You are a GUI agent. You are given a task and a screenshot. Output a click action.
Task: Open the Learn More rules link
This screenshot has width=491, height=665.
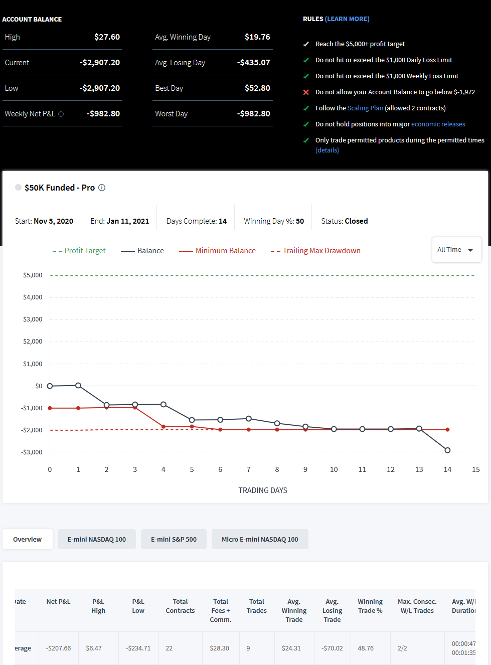(x=347, y=19)
